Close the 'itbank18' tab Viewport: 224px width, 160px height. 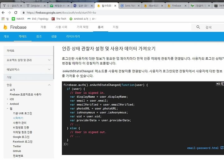pos(162,6)
